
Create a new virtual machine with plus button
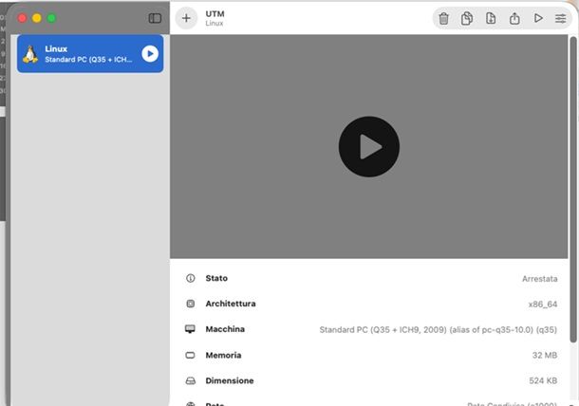[x=186, y=18]
